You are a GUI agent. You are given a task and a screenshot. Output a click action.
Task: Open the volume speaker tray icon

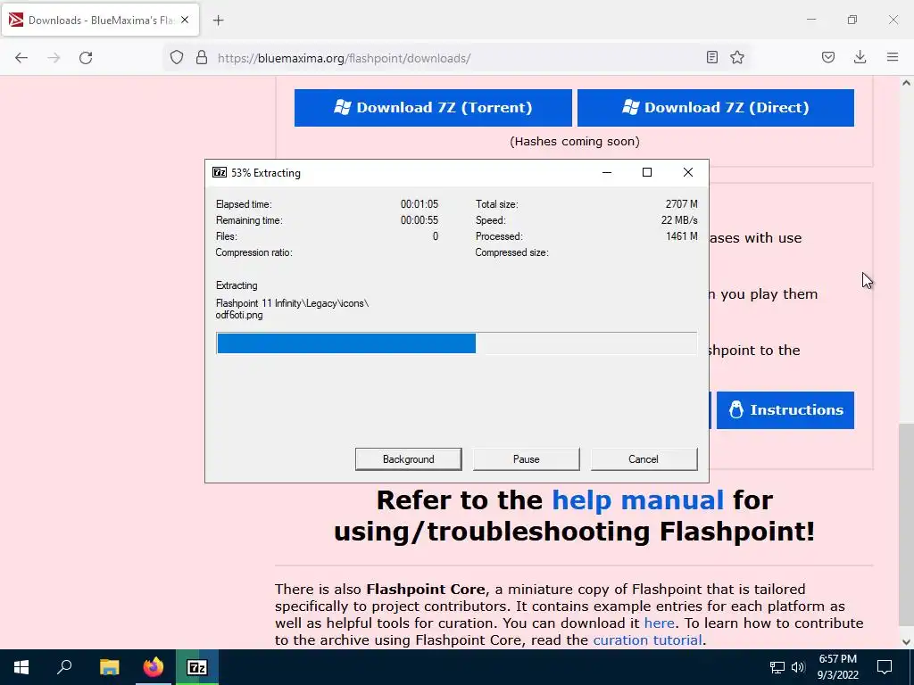point(798,667)
